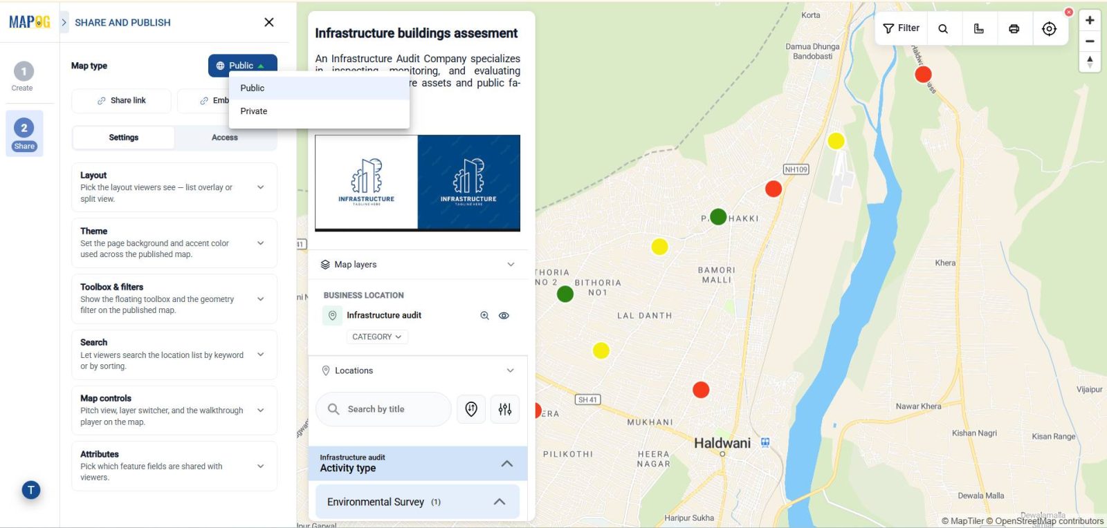Click the yellow marker below the NH109 sign's north

click(x=836, y=141)
